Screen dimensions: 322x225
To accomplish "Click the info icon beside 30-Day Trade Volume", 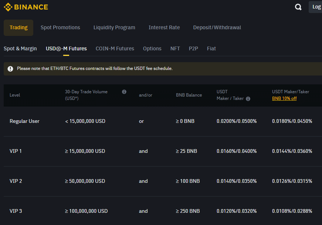I will pyautogui.click(x=124, y=92).
